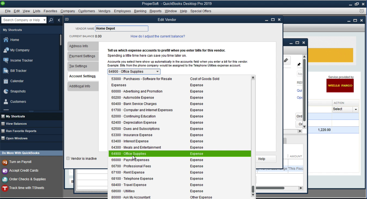Click the pushpin icon in background window
The height and width of the screenshot is (199, 367).
pos(299,65)
